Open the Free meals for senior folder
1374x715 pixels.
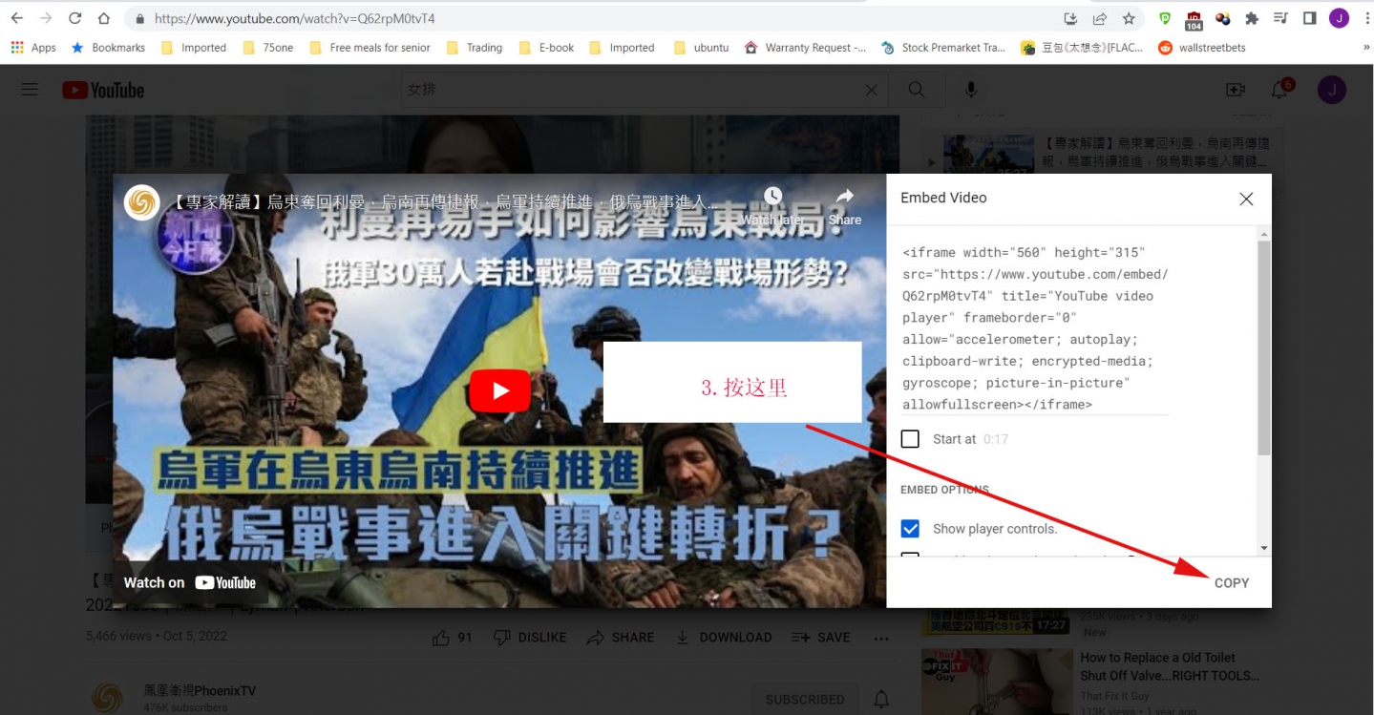coord(370,48)
